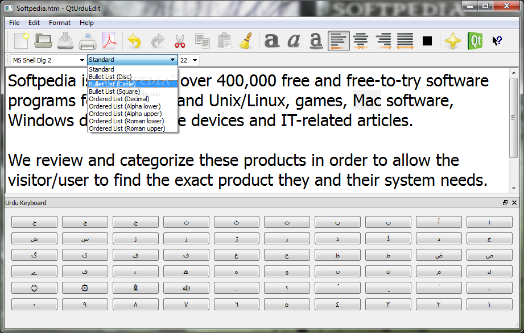524x333 pixels.
Task: Insert the mosque/minaret symbol key
Action: [135, 288]
